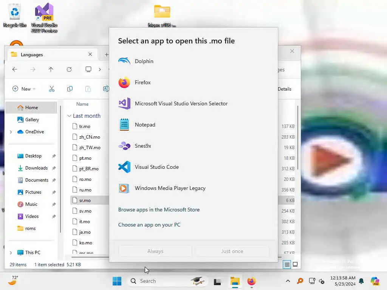Viewport: 387px width, 290px height.
Task: Expand the address bar path chevron
Action: tap(100, 69)
